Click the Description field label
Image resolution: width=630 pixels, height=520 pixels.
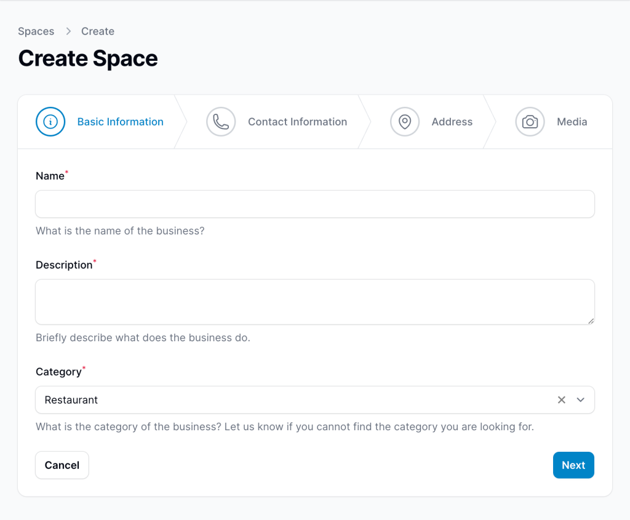coord(64,265)
